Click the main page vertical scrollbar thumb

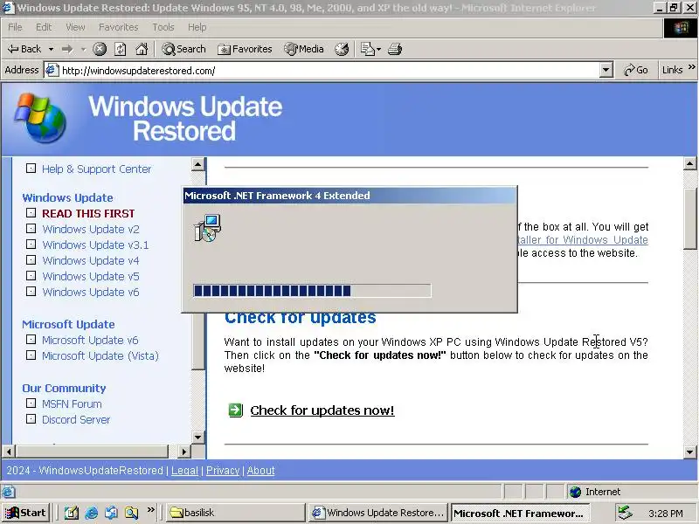point(690,218)
